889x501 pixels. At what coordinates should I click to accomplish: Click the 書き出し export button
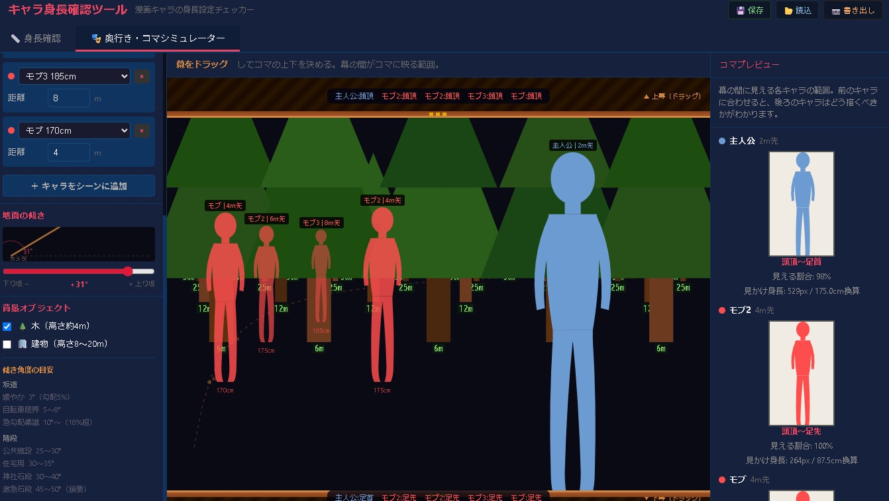[853, 11]
